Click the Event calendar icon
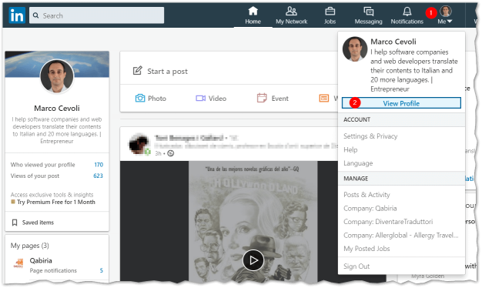 tap(262, 98)
